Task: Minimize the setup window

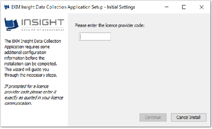Action: [167, 7]
